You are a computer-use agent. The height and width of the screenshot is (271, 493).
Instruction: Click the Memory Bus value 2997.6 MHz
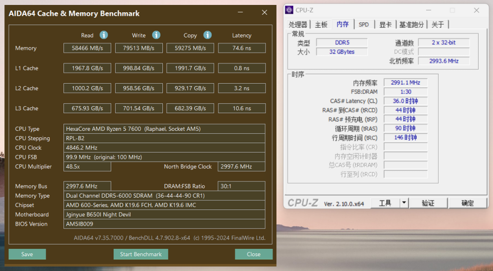click(x=87, y=186)
